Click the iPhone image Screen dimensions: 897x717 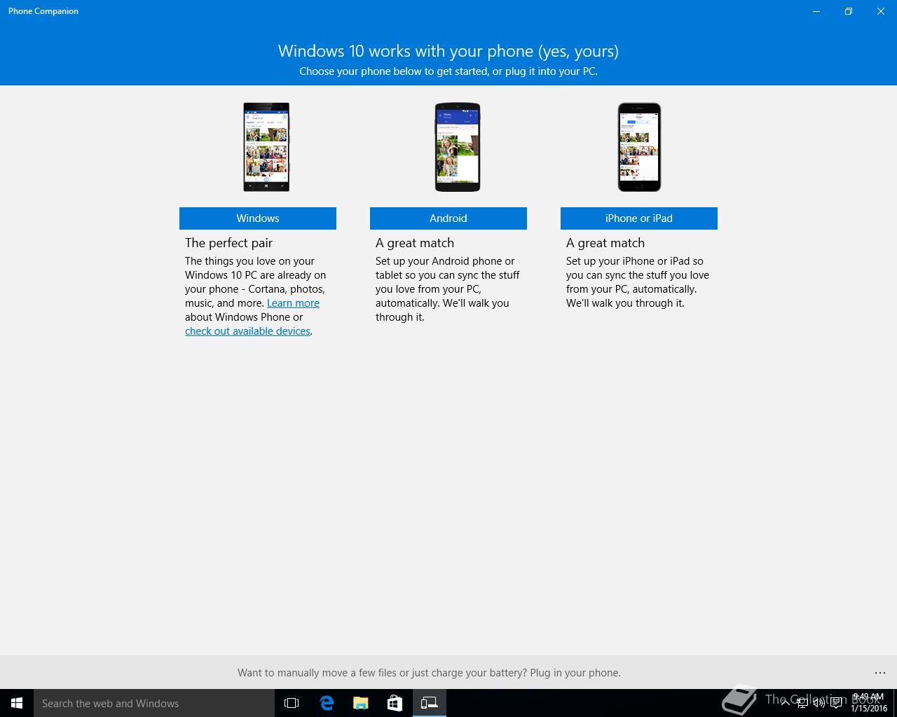pos(639,147)
